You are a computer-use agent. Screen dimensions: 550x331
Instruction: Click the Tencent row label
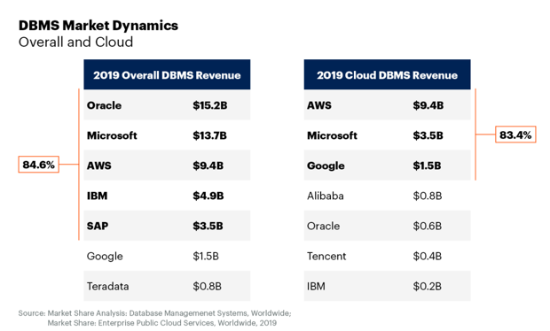click(326, 256)
